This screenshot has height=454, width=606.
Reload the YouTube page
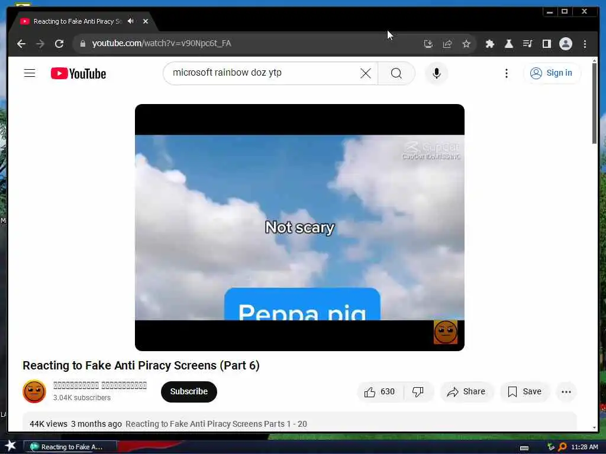pos(59,44)
